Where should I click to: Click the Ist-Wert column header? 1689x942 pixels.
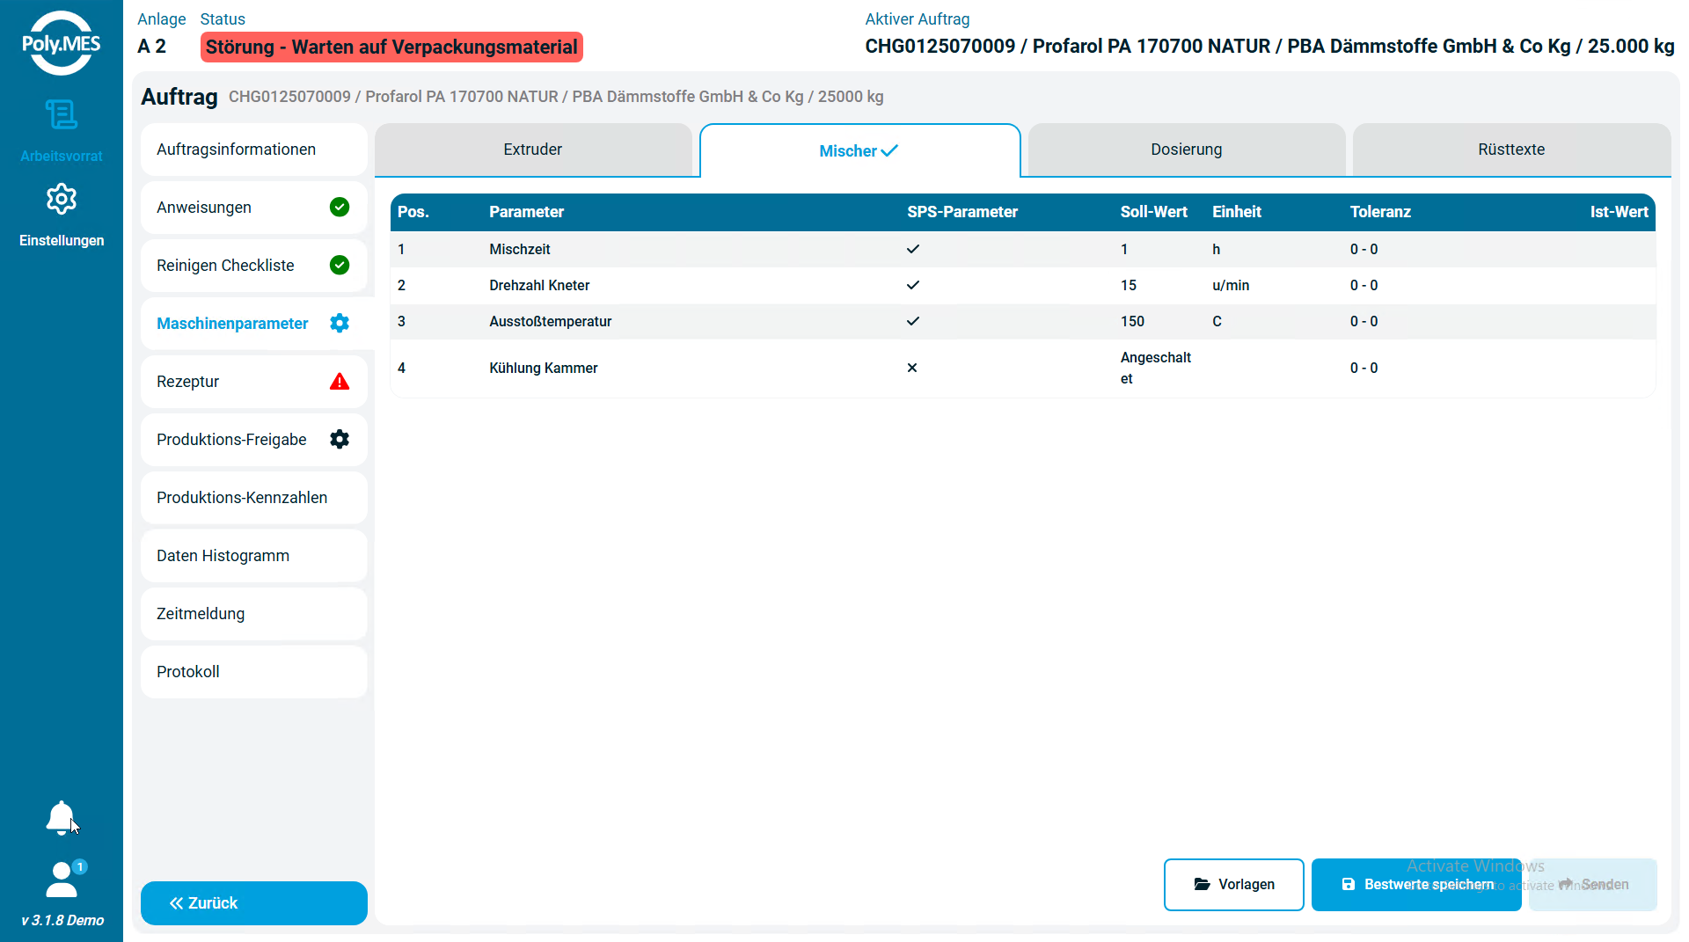tap(1619, 212)
